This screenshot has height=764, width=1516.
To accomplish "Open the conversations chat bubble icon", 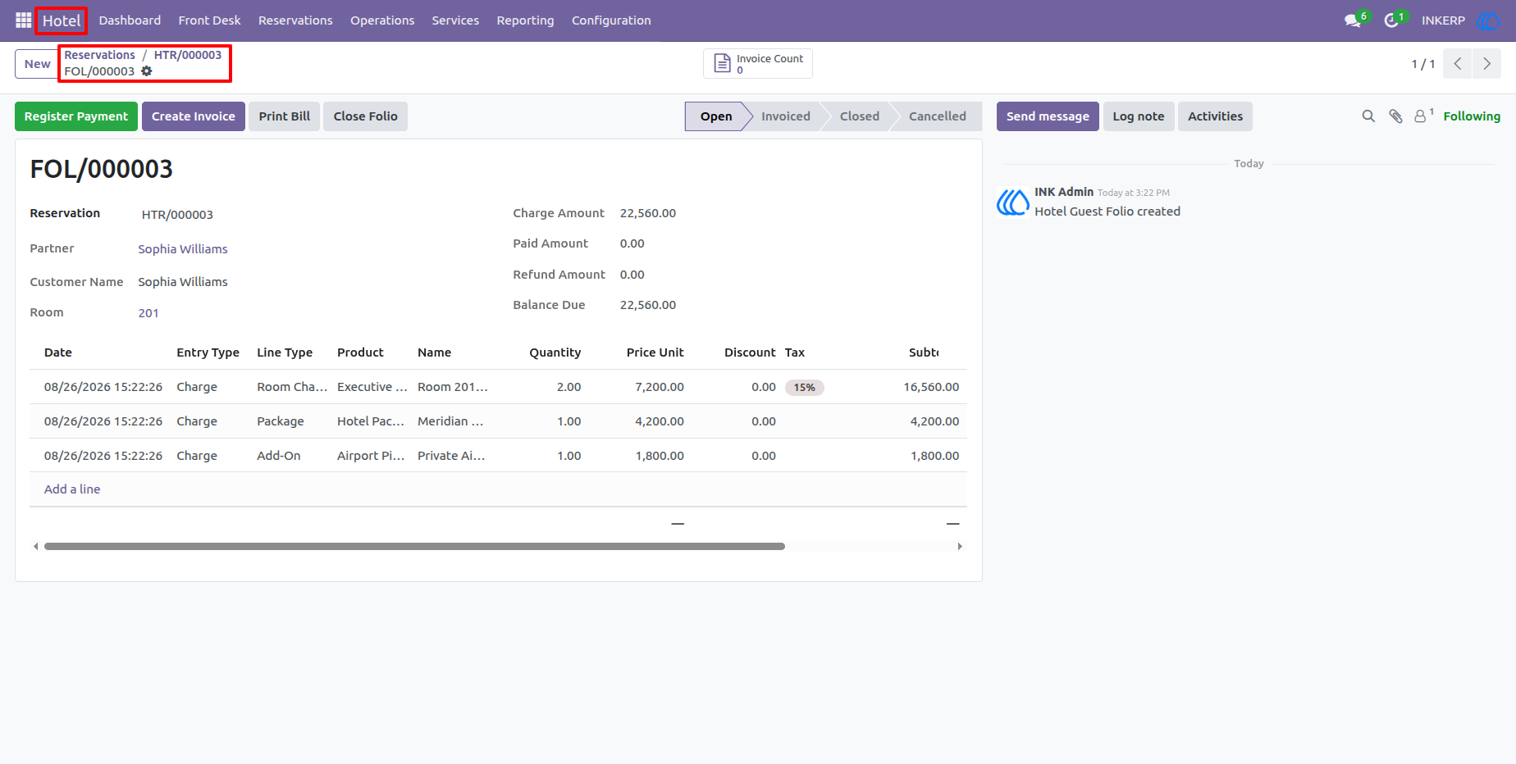I will [x=1353, y=20].
